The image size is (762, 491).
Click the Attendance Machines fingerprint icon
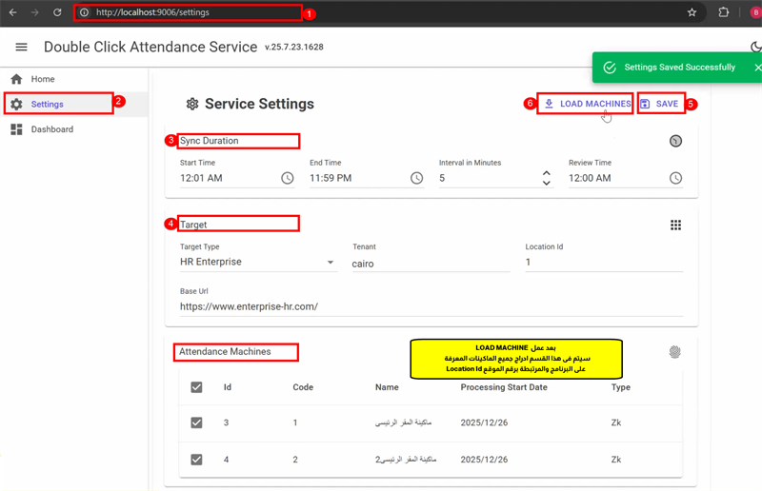[x=675, y=352]
